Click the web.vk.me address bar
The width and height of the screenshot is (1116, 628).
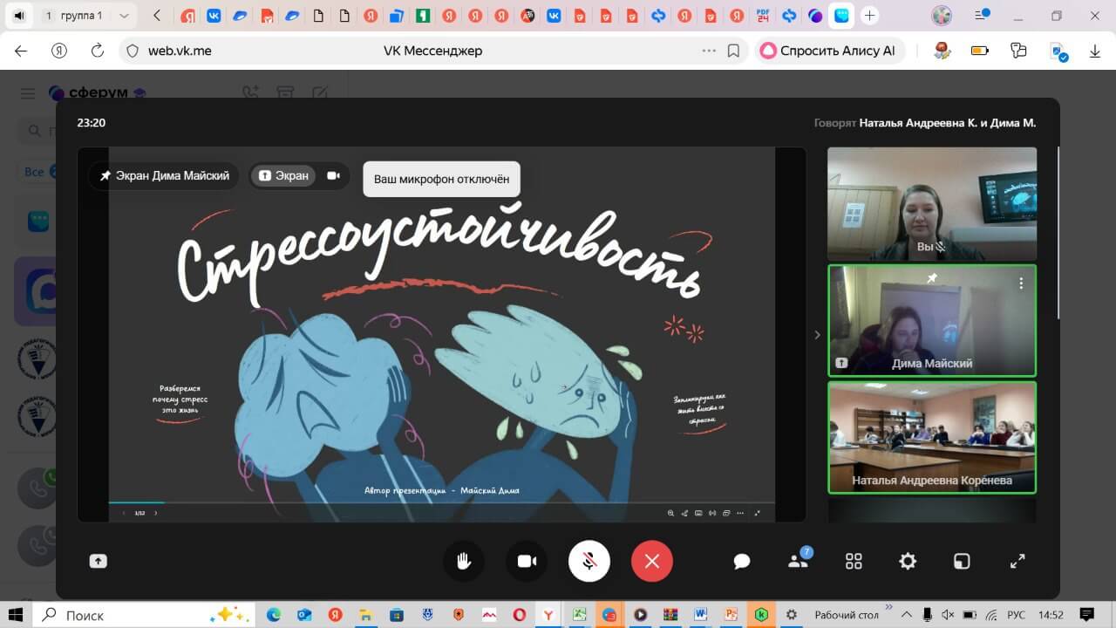(x=180, y=51)
